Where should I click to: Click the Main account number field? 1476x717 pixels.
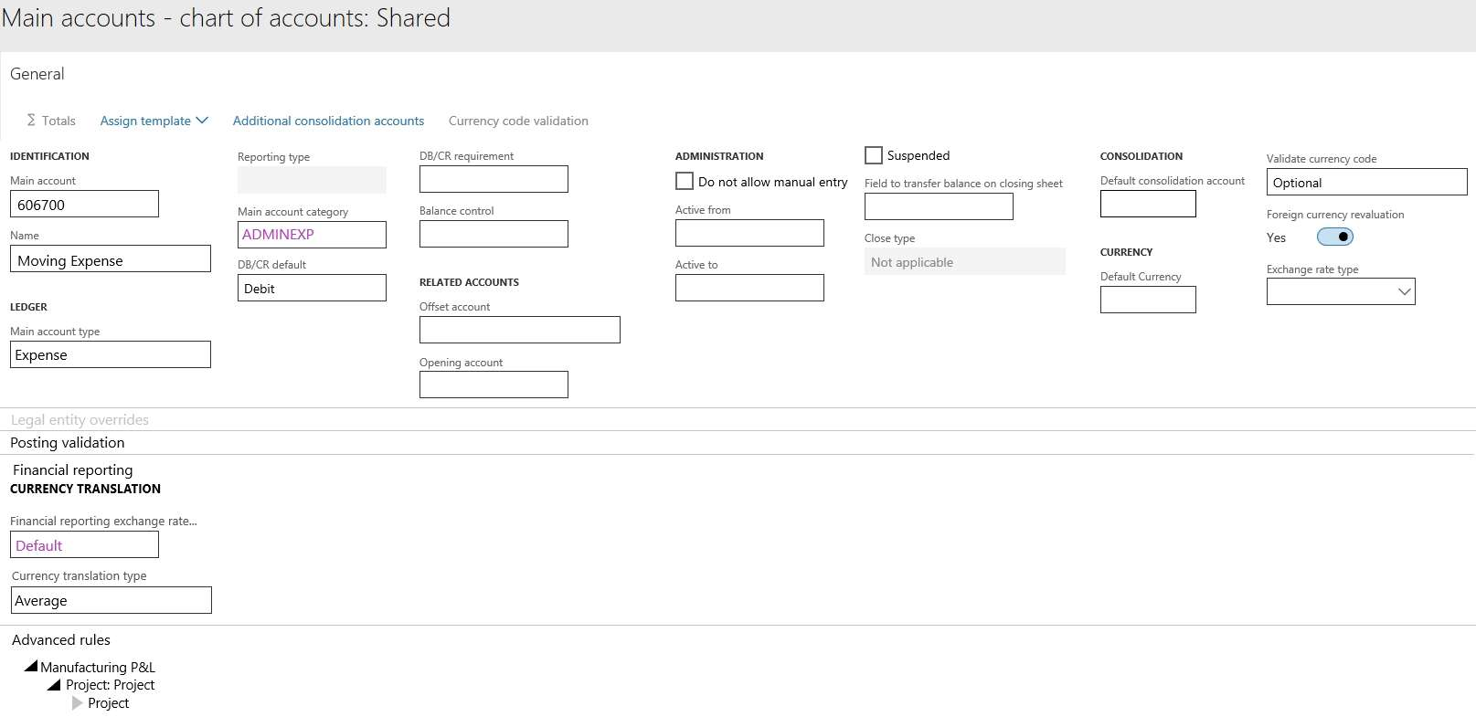click(x=84, y=205)
